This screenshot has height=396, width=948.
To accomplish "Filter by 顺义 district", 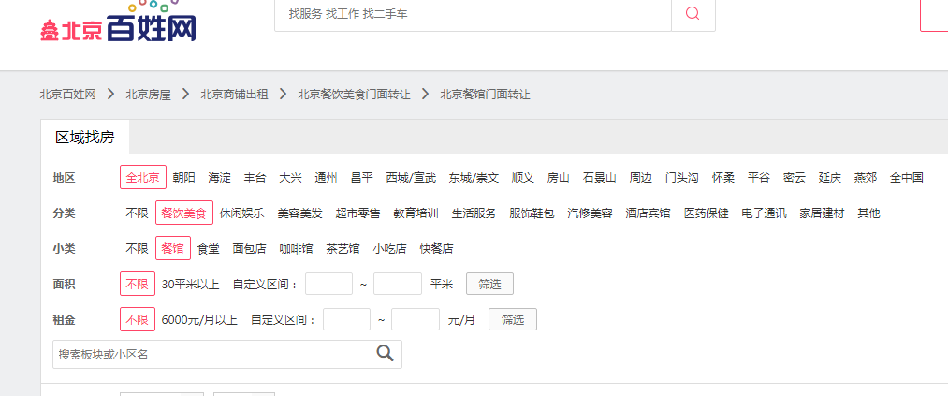I will [523, 178].
